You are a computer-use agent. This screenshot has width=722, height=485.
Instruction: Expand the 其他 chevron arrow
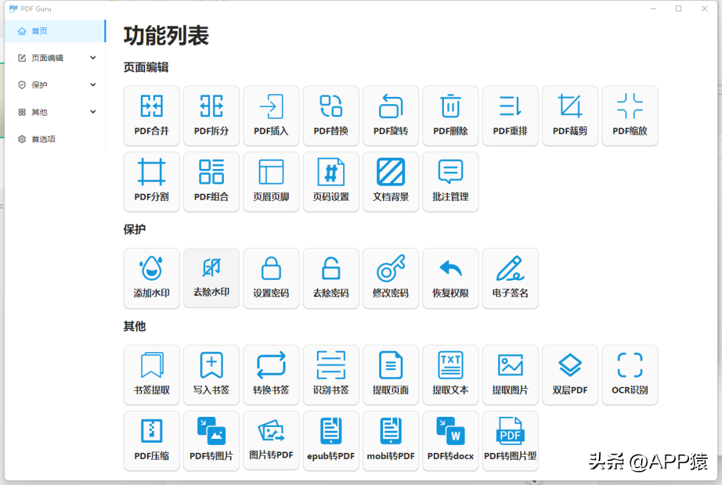(x=93, y=112)
